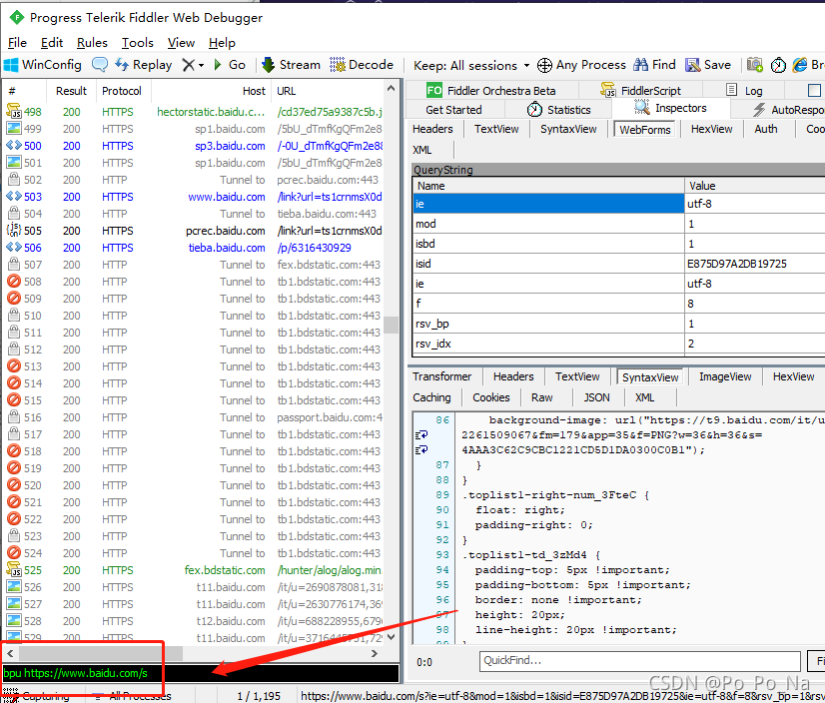Select response Transformer tab
Screen dimensions: 825x703
[441, 376]
